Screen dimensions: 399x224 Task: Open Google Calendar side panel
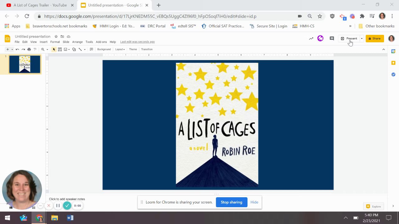(393, 51)
